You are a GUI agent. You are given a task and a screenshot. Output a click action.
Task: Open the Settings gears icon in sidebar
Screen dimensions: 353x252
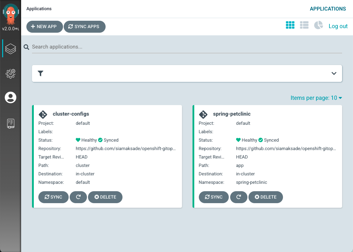(x=11, y=73)
